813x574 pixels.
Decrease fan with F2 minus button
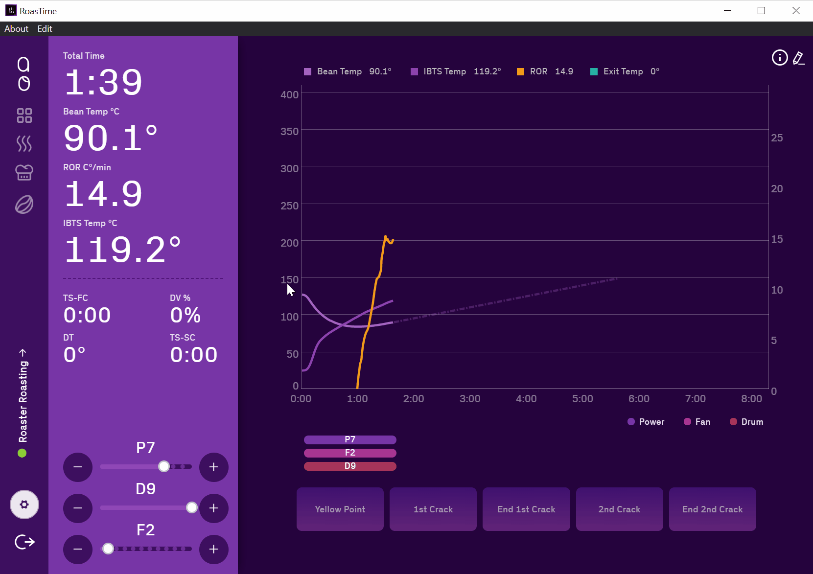[78, 550]
